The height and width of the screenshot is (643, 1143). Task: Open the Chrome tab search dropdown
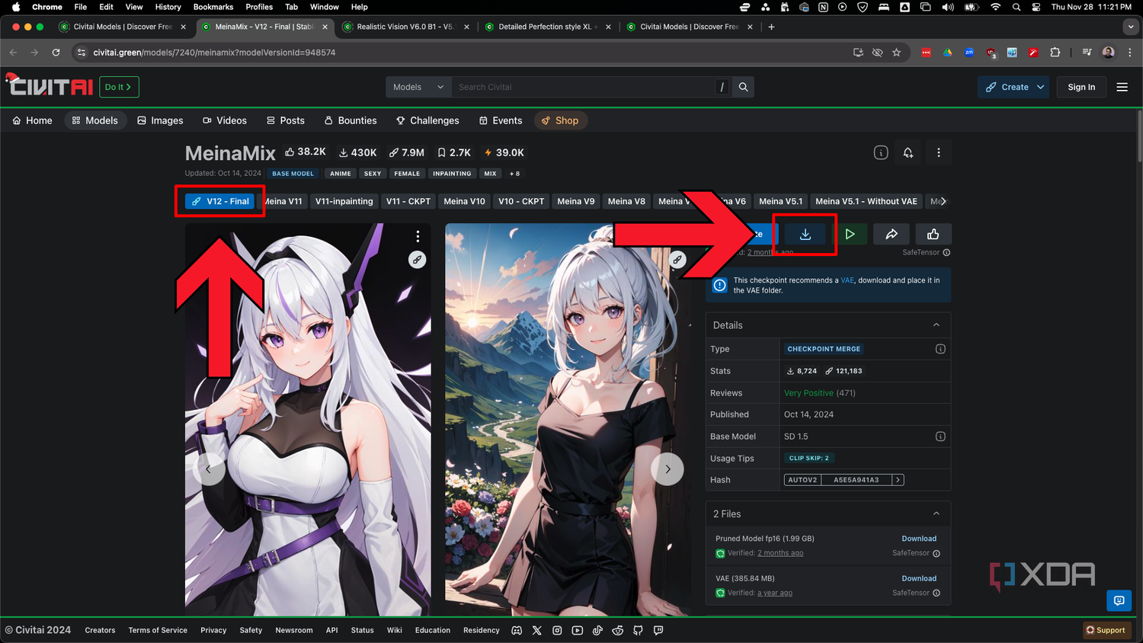coord(1130,27)
